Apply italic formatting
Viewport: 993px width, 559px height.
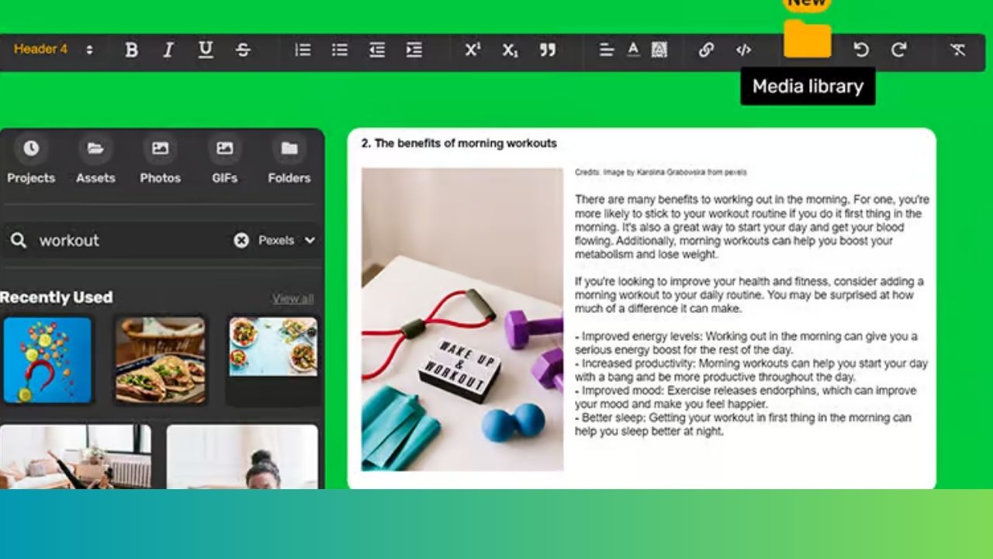[x=168, y=50]
